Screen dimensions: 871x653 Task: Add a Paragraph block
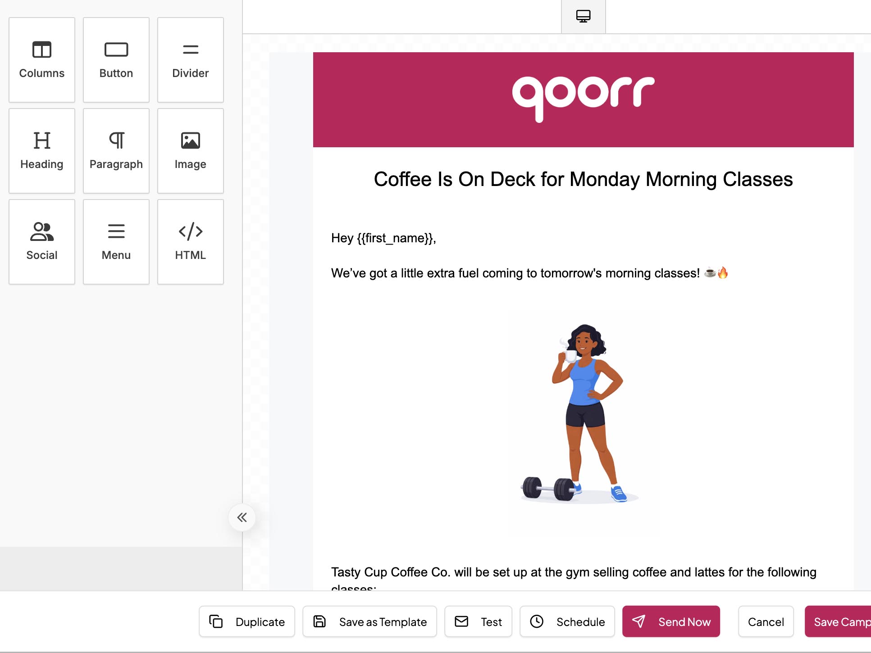tap(116, 150)
